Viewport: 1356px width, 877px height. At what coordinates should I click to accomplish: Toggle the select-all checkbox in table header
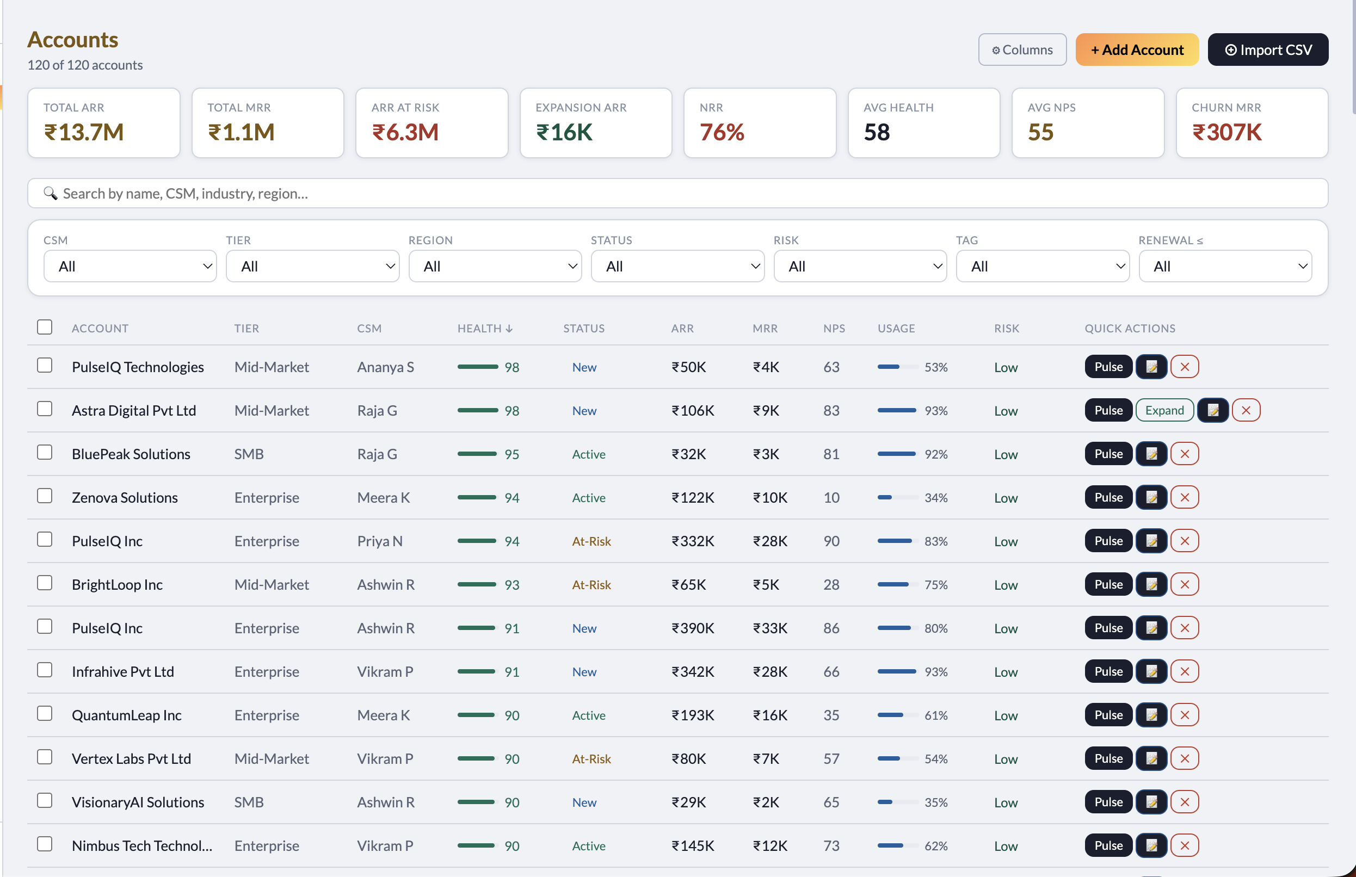tap(45, 327)
